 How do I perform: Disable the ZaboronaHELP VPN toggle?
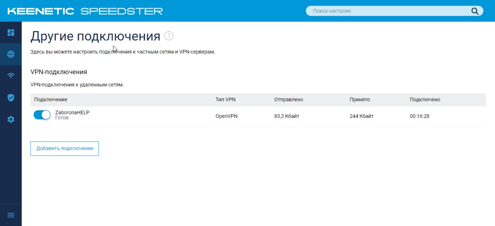[42, 115]
